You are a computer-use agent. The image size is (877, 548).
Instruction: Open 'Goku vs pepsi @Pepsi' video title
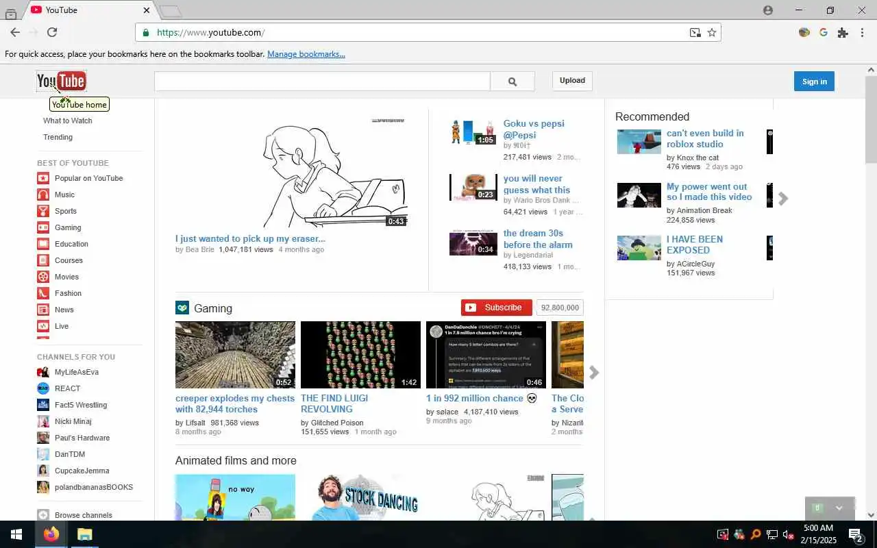pos(534,129)
